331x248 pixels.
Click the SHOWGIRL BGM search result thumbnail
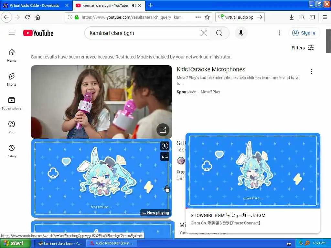pos(101,178)
